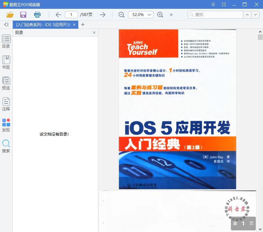Click the page number input field
Viewport: 263px width, 232px height.
pyautogui.click(x=71, y=15)
